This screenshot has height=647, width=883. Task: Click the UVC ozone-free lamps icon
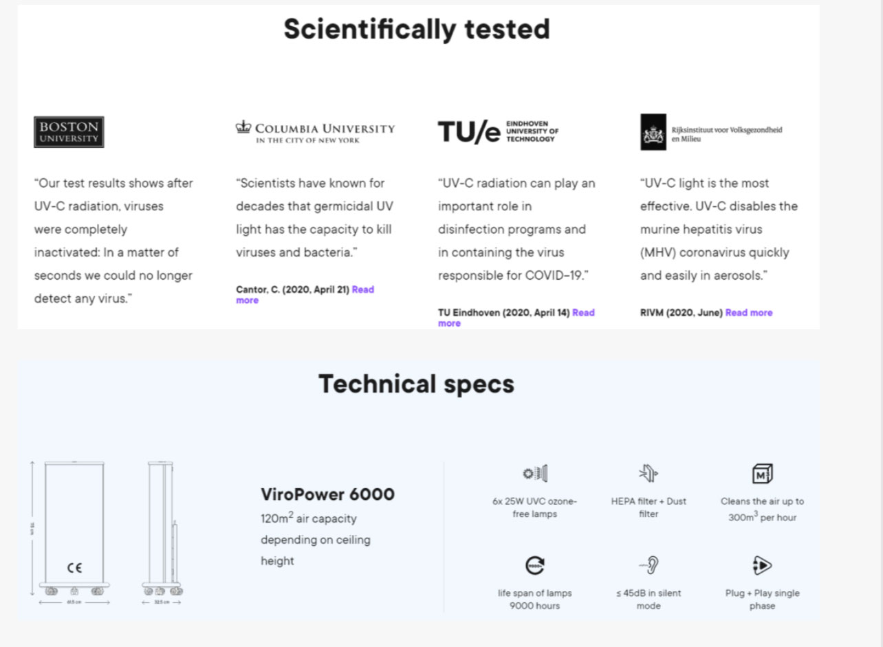point(534,474)
